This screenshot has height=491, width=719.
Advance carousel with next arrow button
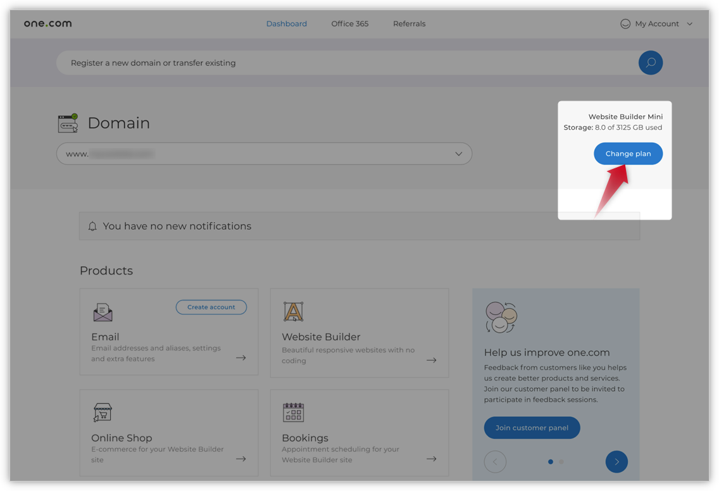point(616,462)
